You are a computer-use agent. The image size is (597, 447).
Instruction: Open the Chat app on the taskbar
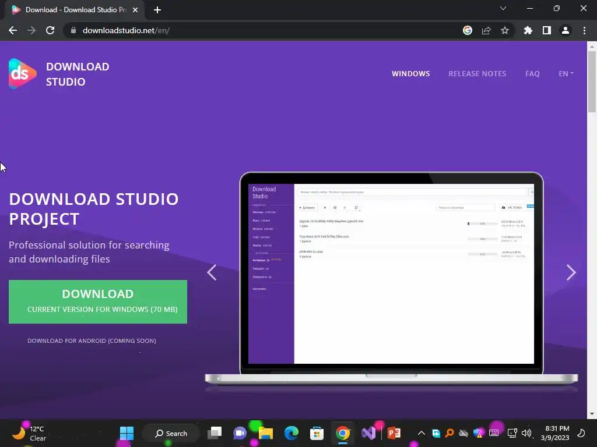click(240, 433)
